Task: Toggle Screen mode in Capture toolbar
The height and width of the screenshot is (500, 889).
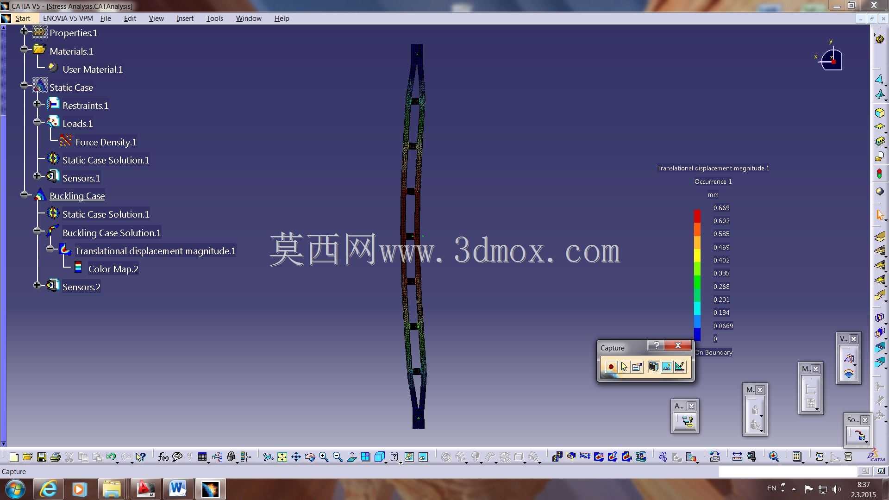Action: point(653,367)
